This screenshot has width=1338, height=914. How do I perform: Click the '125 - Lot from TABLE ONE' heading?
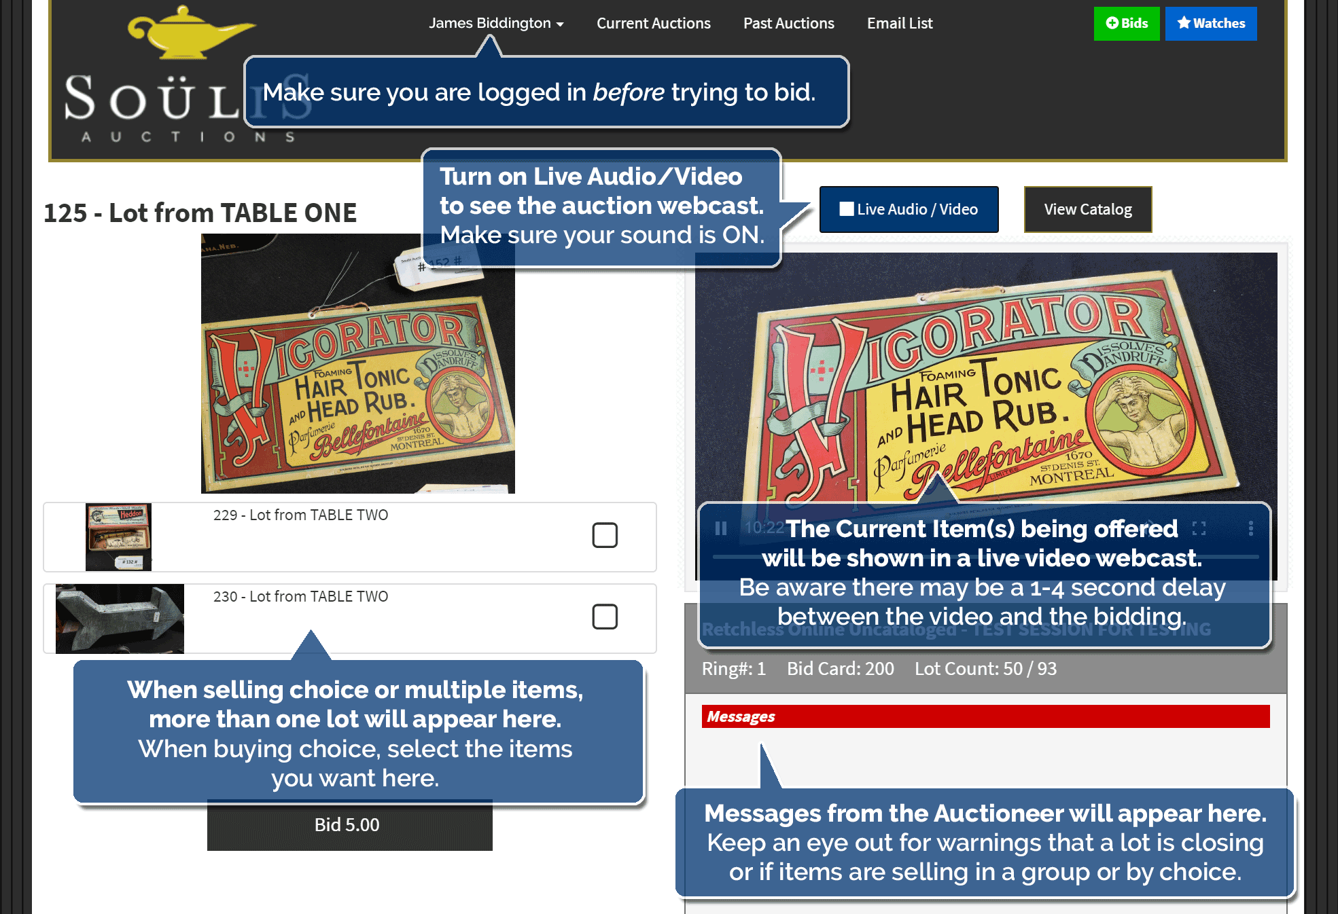point(200,213)
